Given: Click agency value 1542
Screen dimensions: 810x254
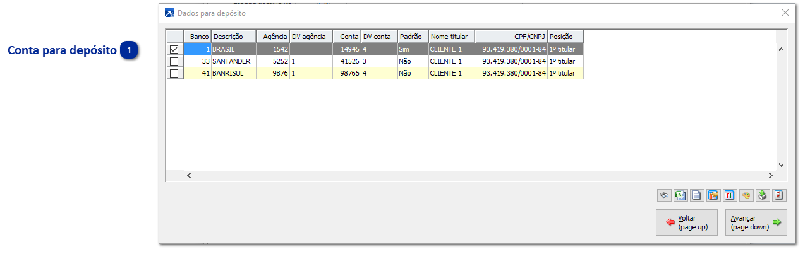Looking at the screenshot, I should point(273,49).
